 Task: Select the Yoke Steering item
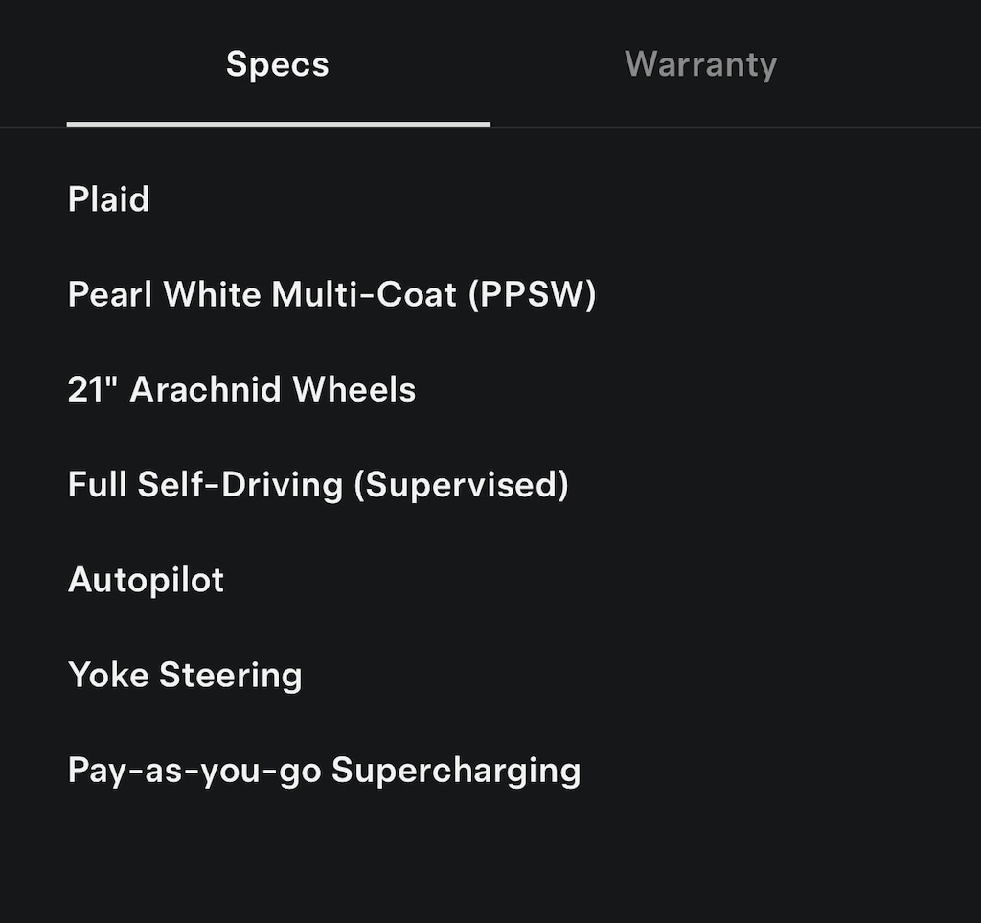click(x=185, y=675)
